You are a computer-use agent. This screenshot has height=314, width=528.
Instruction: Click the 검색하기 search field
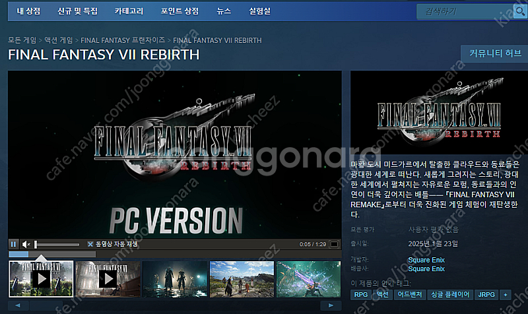pyautogui.click(x=465, y=11)
